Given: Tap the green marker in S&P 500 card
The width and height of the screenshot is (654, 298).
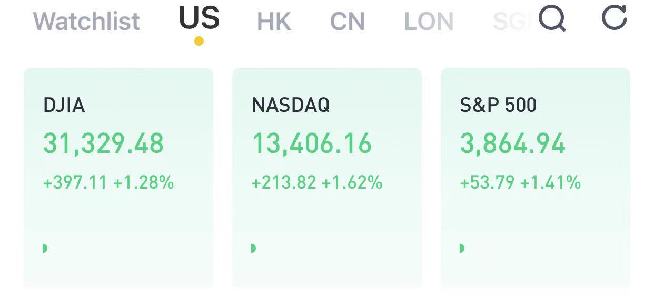Looking at the screenshot, I should click(462, 248).
